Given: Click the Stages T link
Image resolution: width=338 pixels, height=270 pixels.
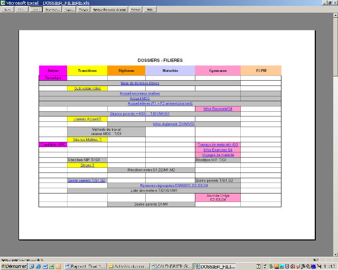Looking at the screenshot, I should click(87, 165).
